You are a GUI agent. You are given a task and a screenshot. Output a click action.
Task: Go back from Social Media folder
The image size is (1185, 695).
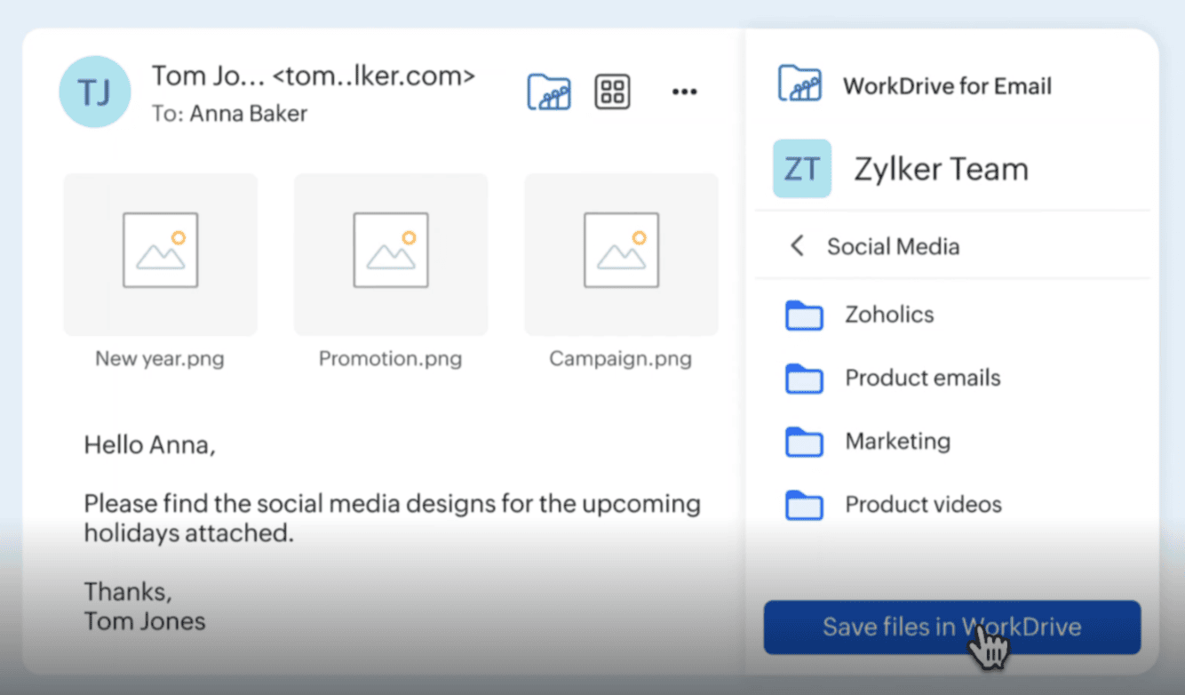click(798, 246)
